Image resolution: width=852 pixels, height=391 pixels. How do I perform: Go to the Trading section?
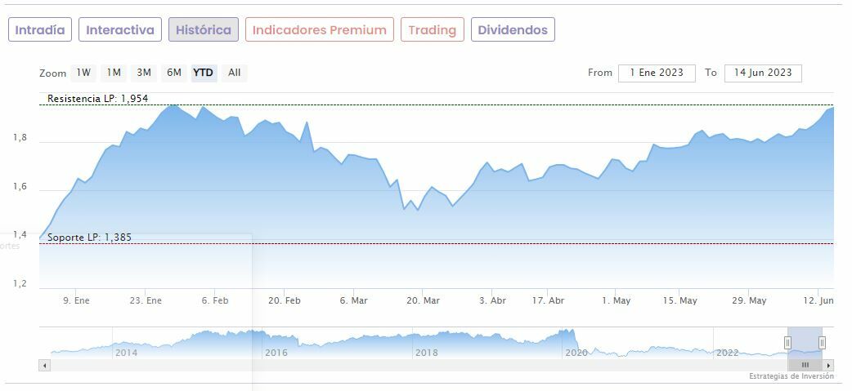point(432,30)
